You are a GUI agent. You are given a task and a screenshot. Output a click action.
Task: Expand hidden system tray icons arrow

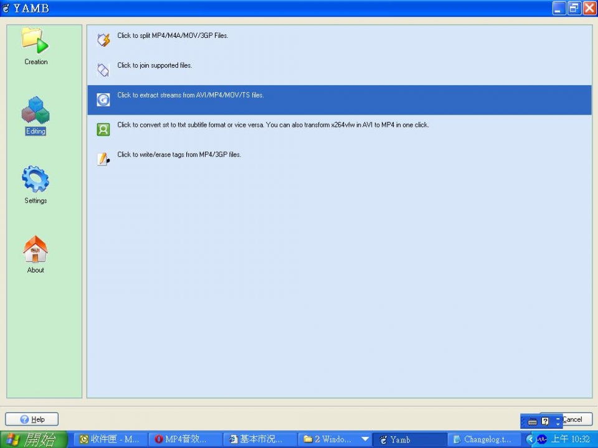coord(529,440)
